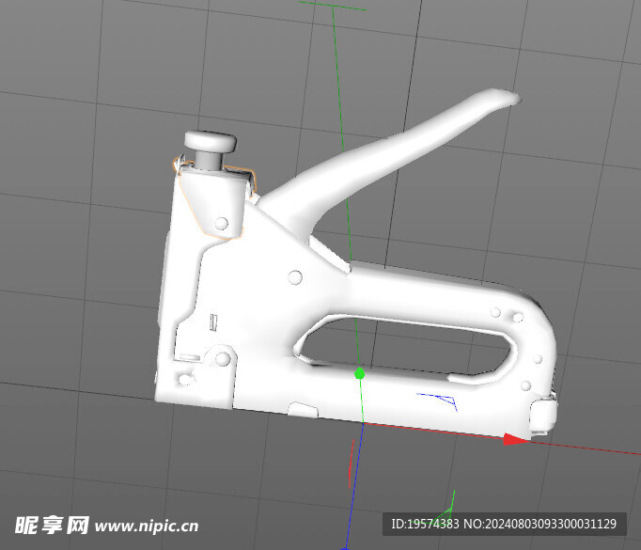Click the blue Z-axis line below model
The width and height of the screenshot is (641, 550).
click(x=355, y=489)
